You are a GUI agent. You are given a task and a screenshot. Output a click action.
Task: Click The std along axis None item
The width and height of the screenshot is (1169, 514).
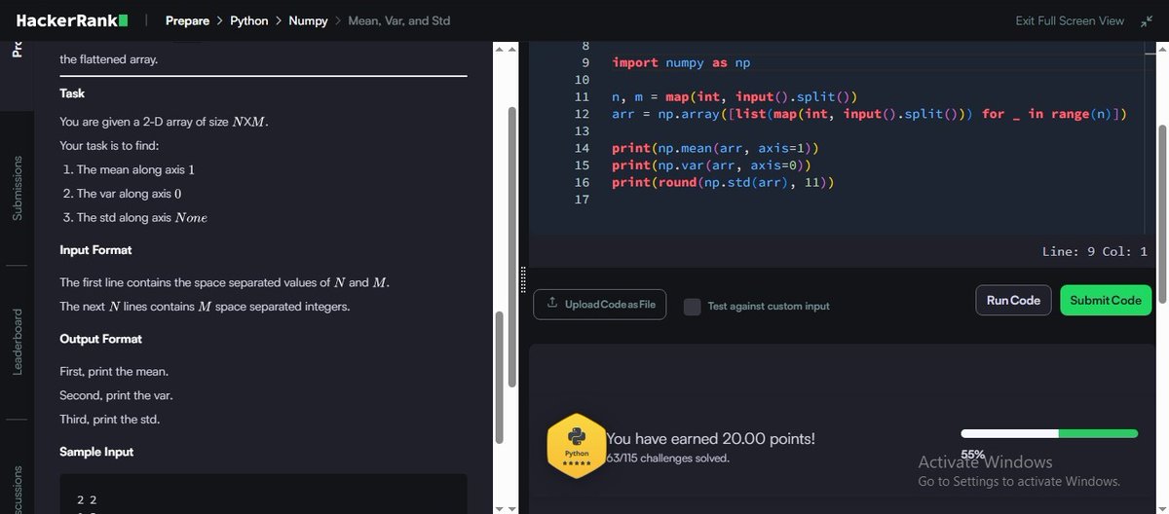tap(141, 217)
